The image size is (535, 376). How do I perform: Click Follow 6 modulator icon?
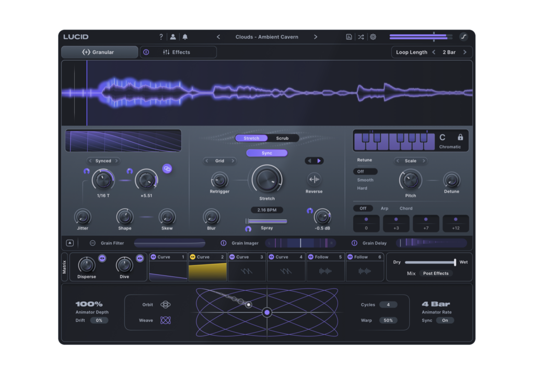point(350,257)
